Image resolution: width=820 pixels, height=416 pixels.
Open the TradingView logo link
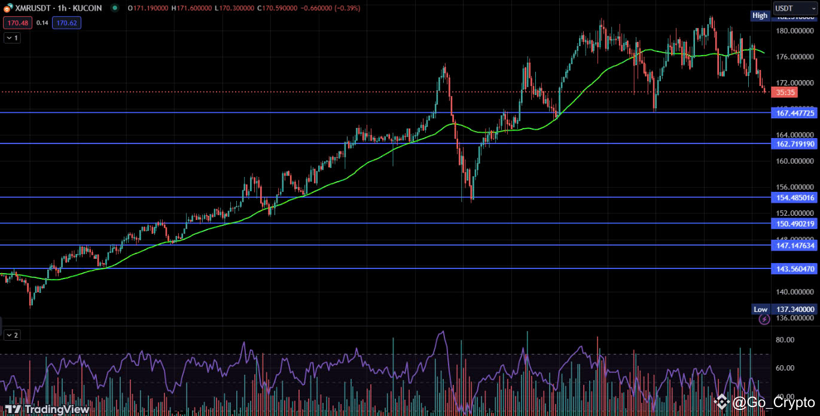tap(47, 409)
